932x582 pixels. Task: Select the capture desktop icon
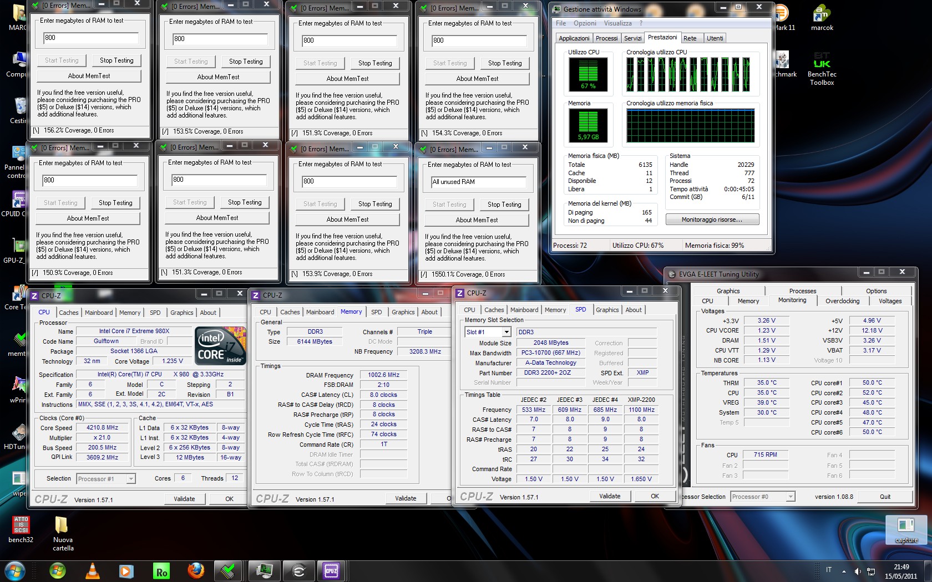tap(906, 530)
